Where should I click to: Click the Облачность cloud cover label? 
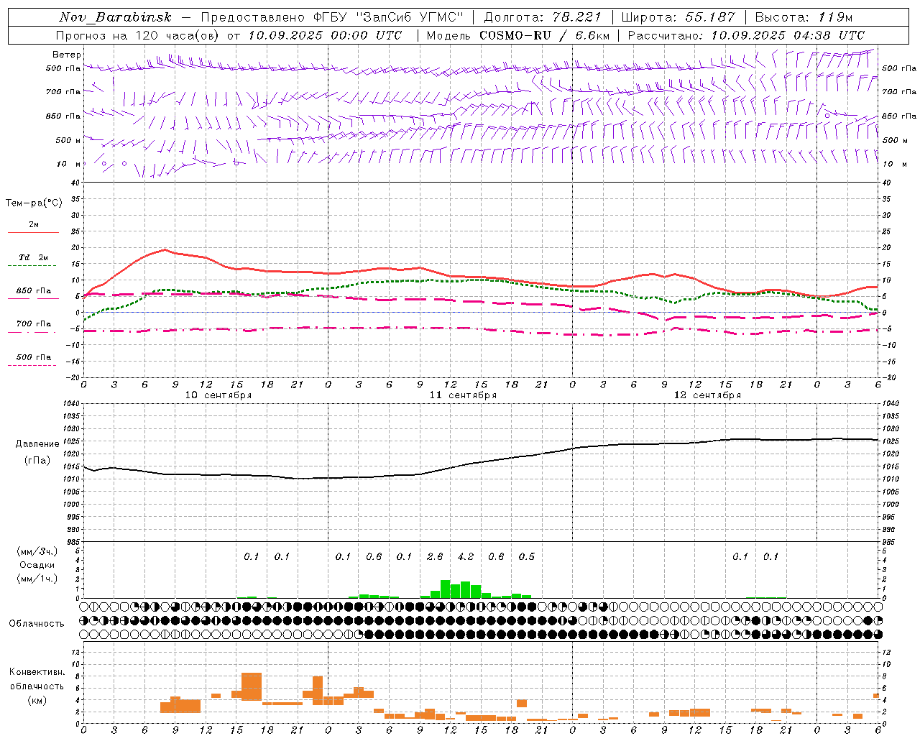tap(37, 623)
